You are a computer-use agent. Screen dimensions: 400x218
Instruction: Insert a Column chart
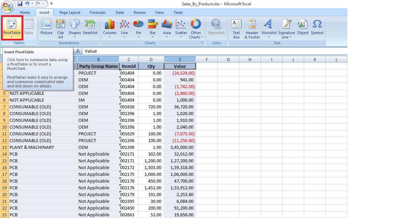[110, 29]
